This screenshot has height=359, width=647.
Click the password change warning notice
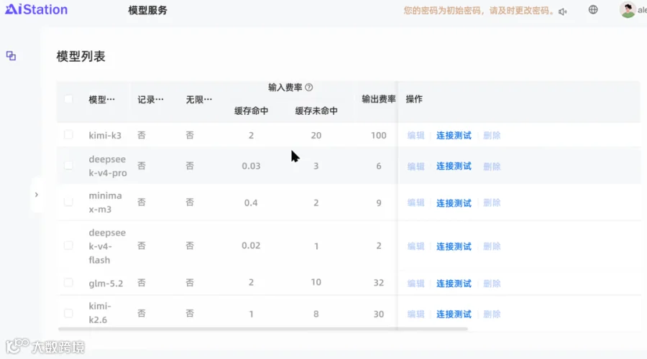coord(479,10)
